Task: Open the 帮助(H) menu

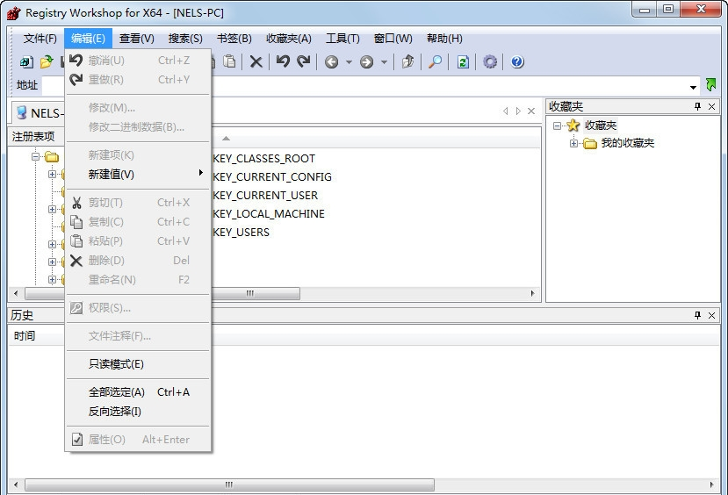Action: click(444, 39)
